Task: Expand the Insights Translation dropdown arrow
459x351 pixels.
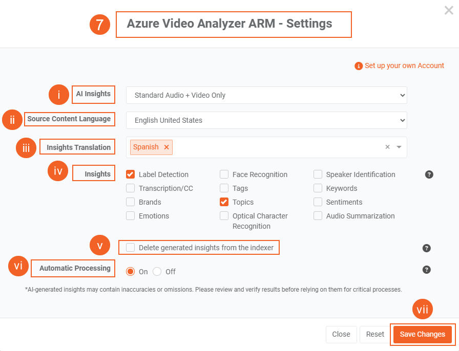Action: pos(399,147)
